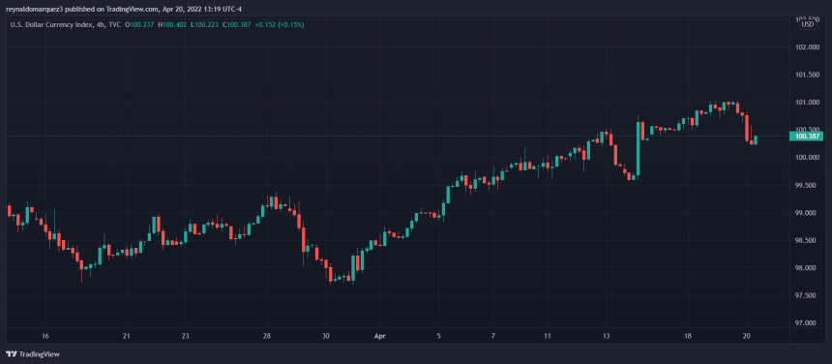Click the 23 date label on time axis
This screenshot has height=364, width=832.
(185, 336)
